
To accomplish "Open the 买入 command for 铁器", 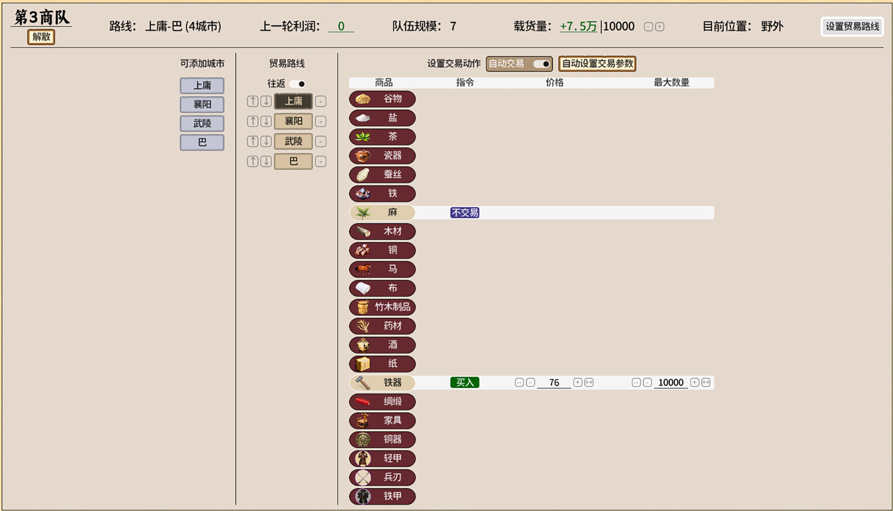I will (x=465, y=382).
